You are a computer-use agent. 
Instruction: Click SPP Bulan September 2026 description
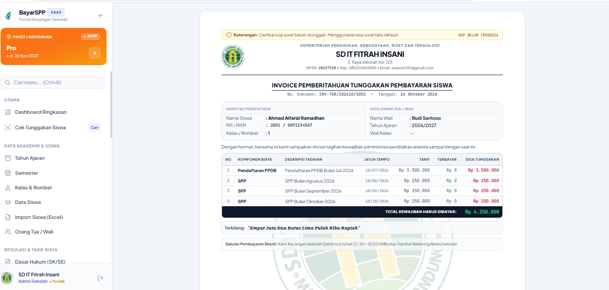tap(313, 191)
